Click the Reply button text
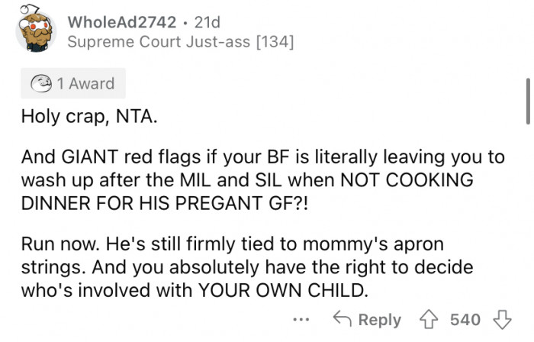Image resolution: width=534 pixels, height=342 pixels. click(x=379, y=319)
